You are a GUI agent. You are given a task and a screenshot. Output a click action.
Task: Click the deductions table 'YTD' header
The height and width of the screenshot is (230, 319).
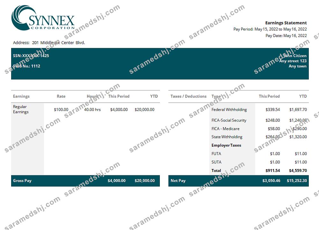[x=303, y=96]
